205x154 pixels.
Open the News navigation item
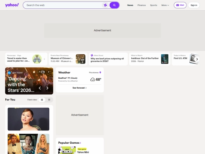pyautogui.click(x=130, y=5)
